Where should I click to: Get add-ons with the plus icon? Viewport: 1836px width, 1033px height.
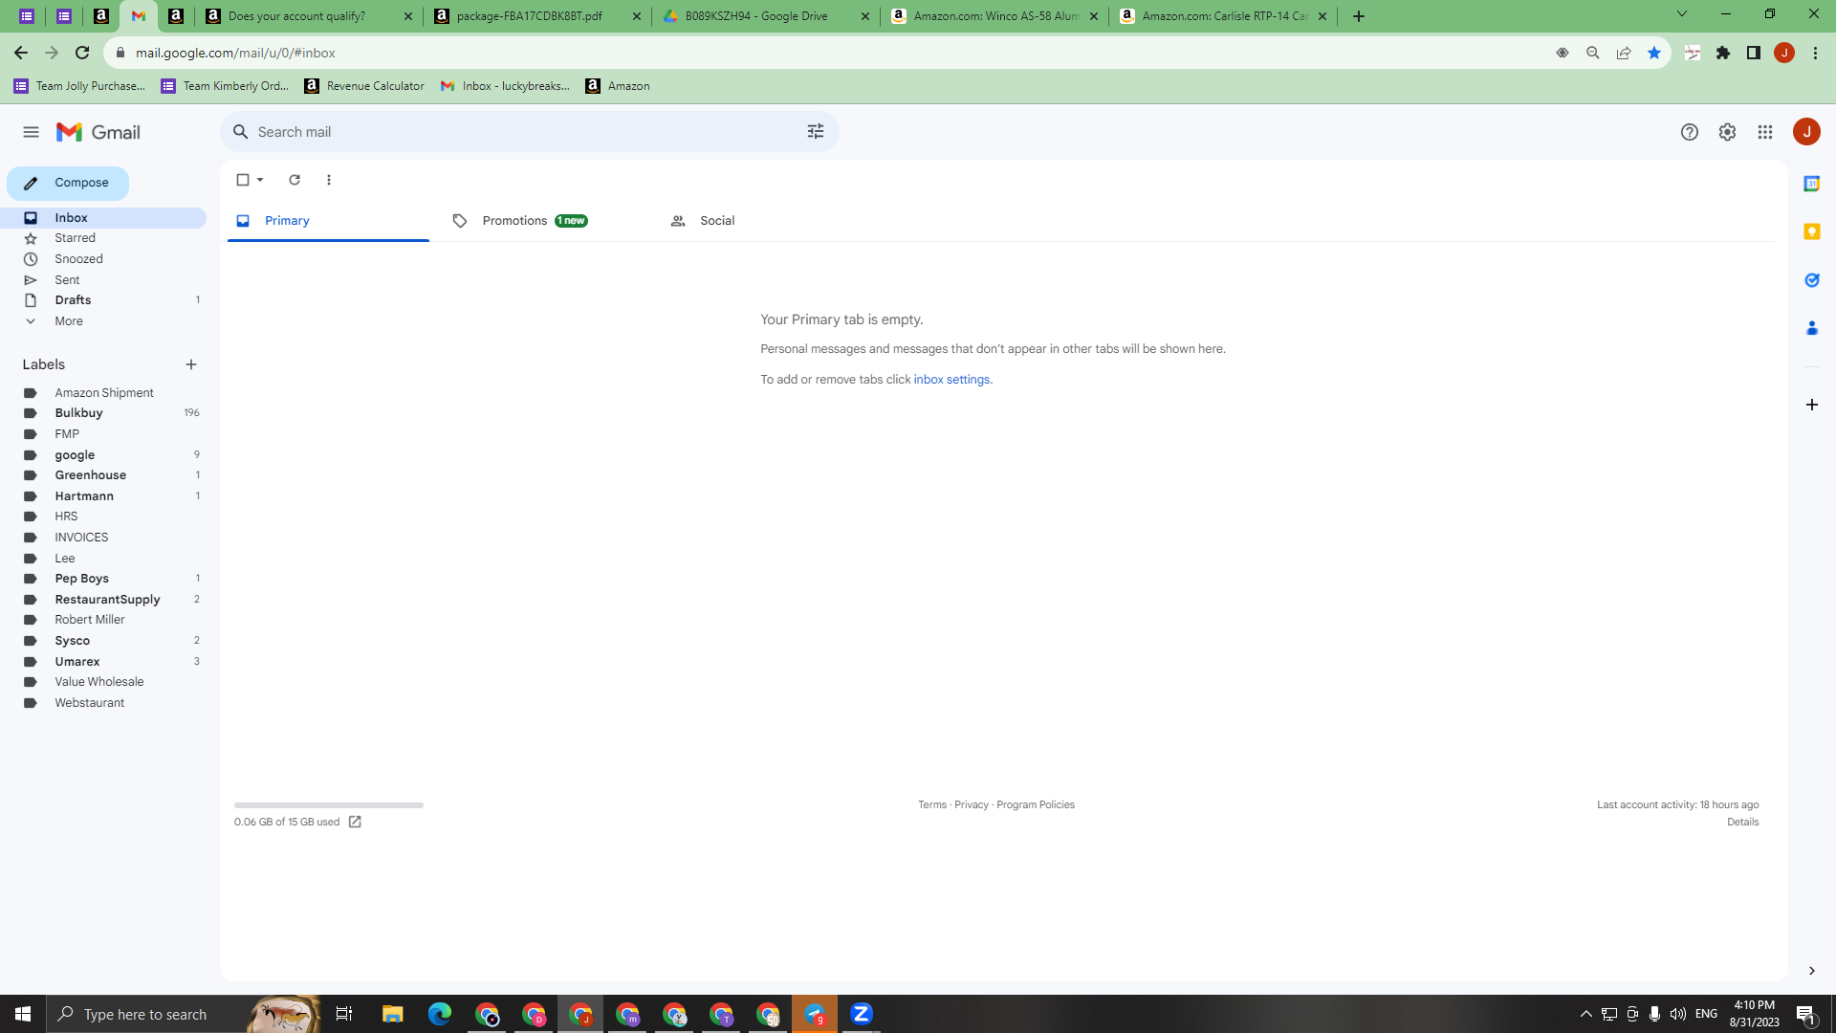[x=1811, y=405]
